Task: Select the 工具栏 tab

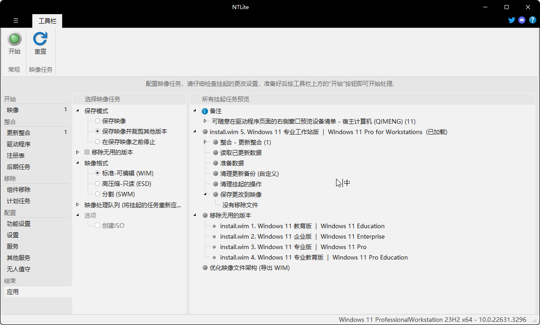Action: coord(47,21)
